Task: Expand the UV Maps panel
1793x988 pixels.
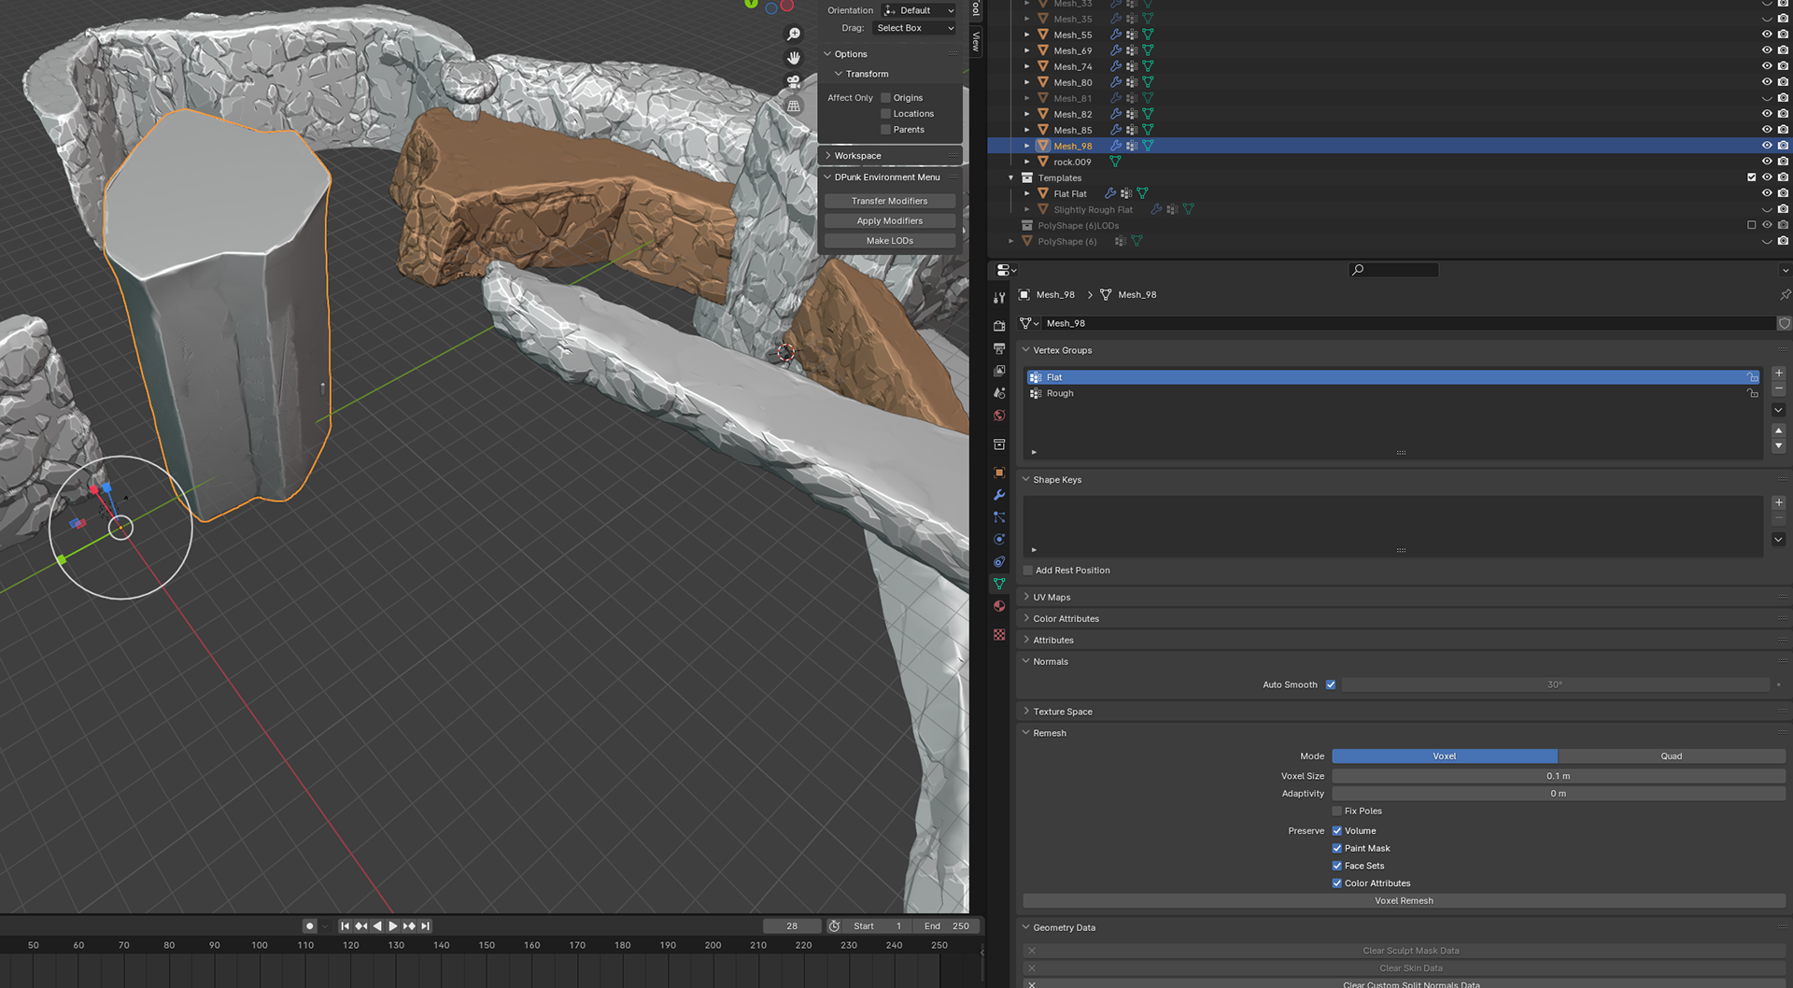Action: (1026, 597)
